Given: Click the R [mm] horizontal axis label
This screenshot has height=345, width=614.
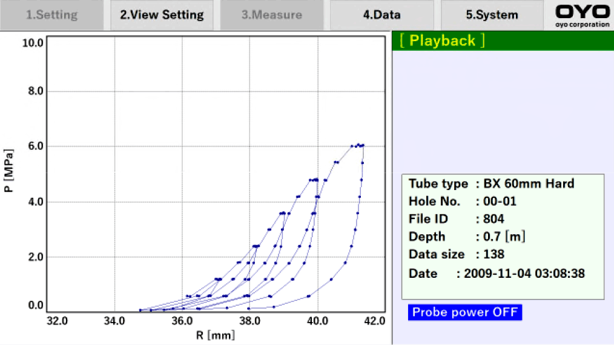Looking at the screenshot, I should [x=215, y=335].
